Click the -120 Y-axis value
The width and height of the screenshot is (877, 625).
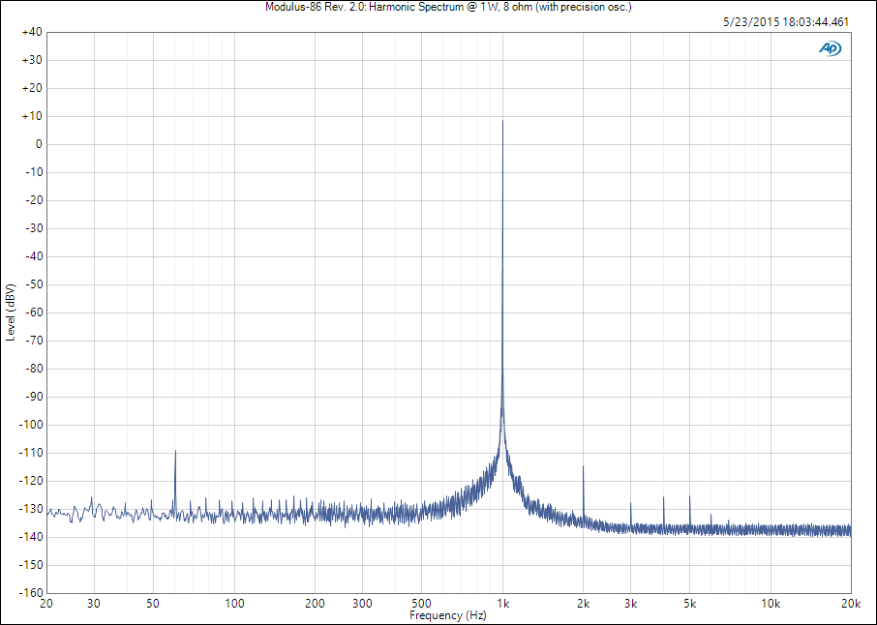[x=31, y=481]
